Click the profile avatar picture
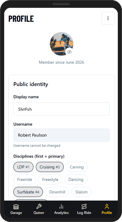Image resolution: width=122 pixels, height=222 pixels. click(62, 44)
